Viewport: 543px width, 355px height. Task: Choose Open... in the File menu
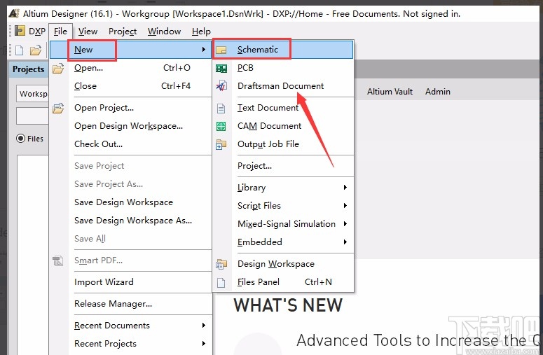(130, 68)
